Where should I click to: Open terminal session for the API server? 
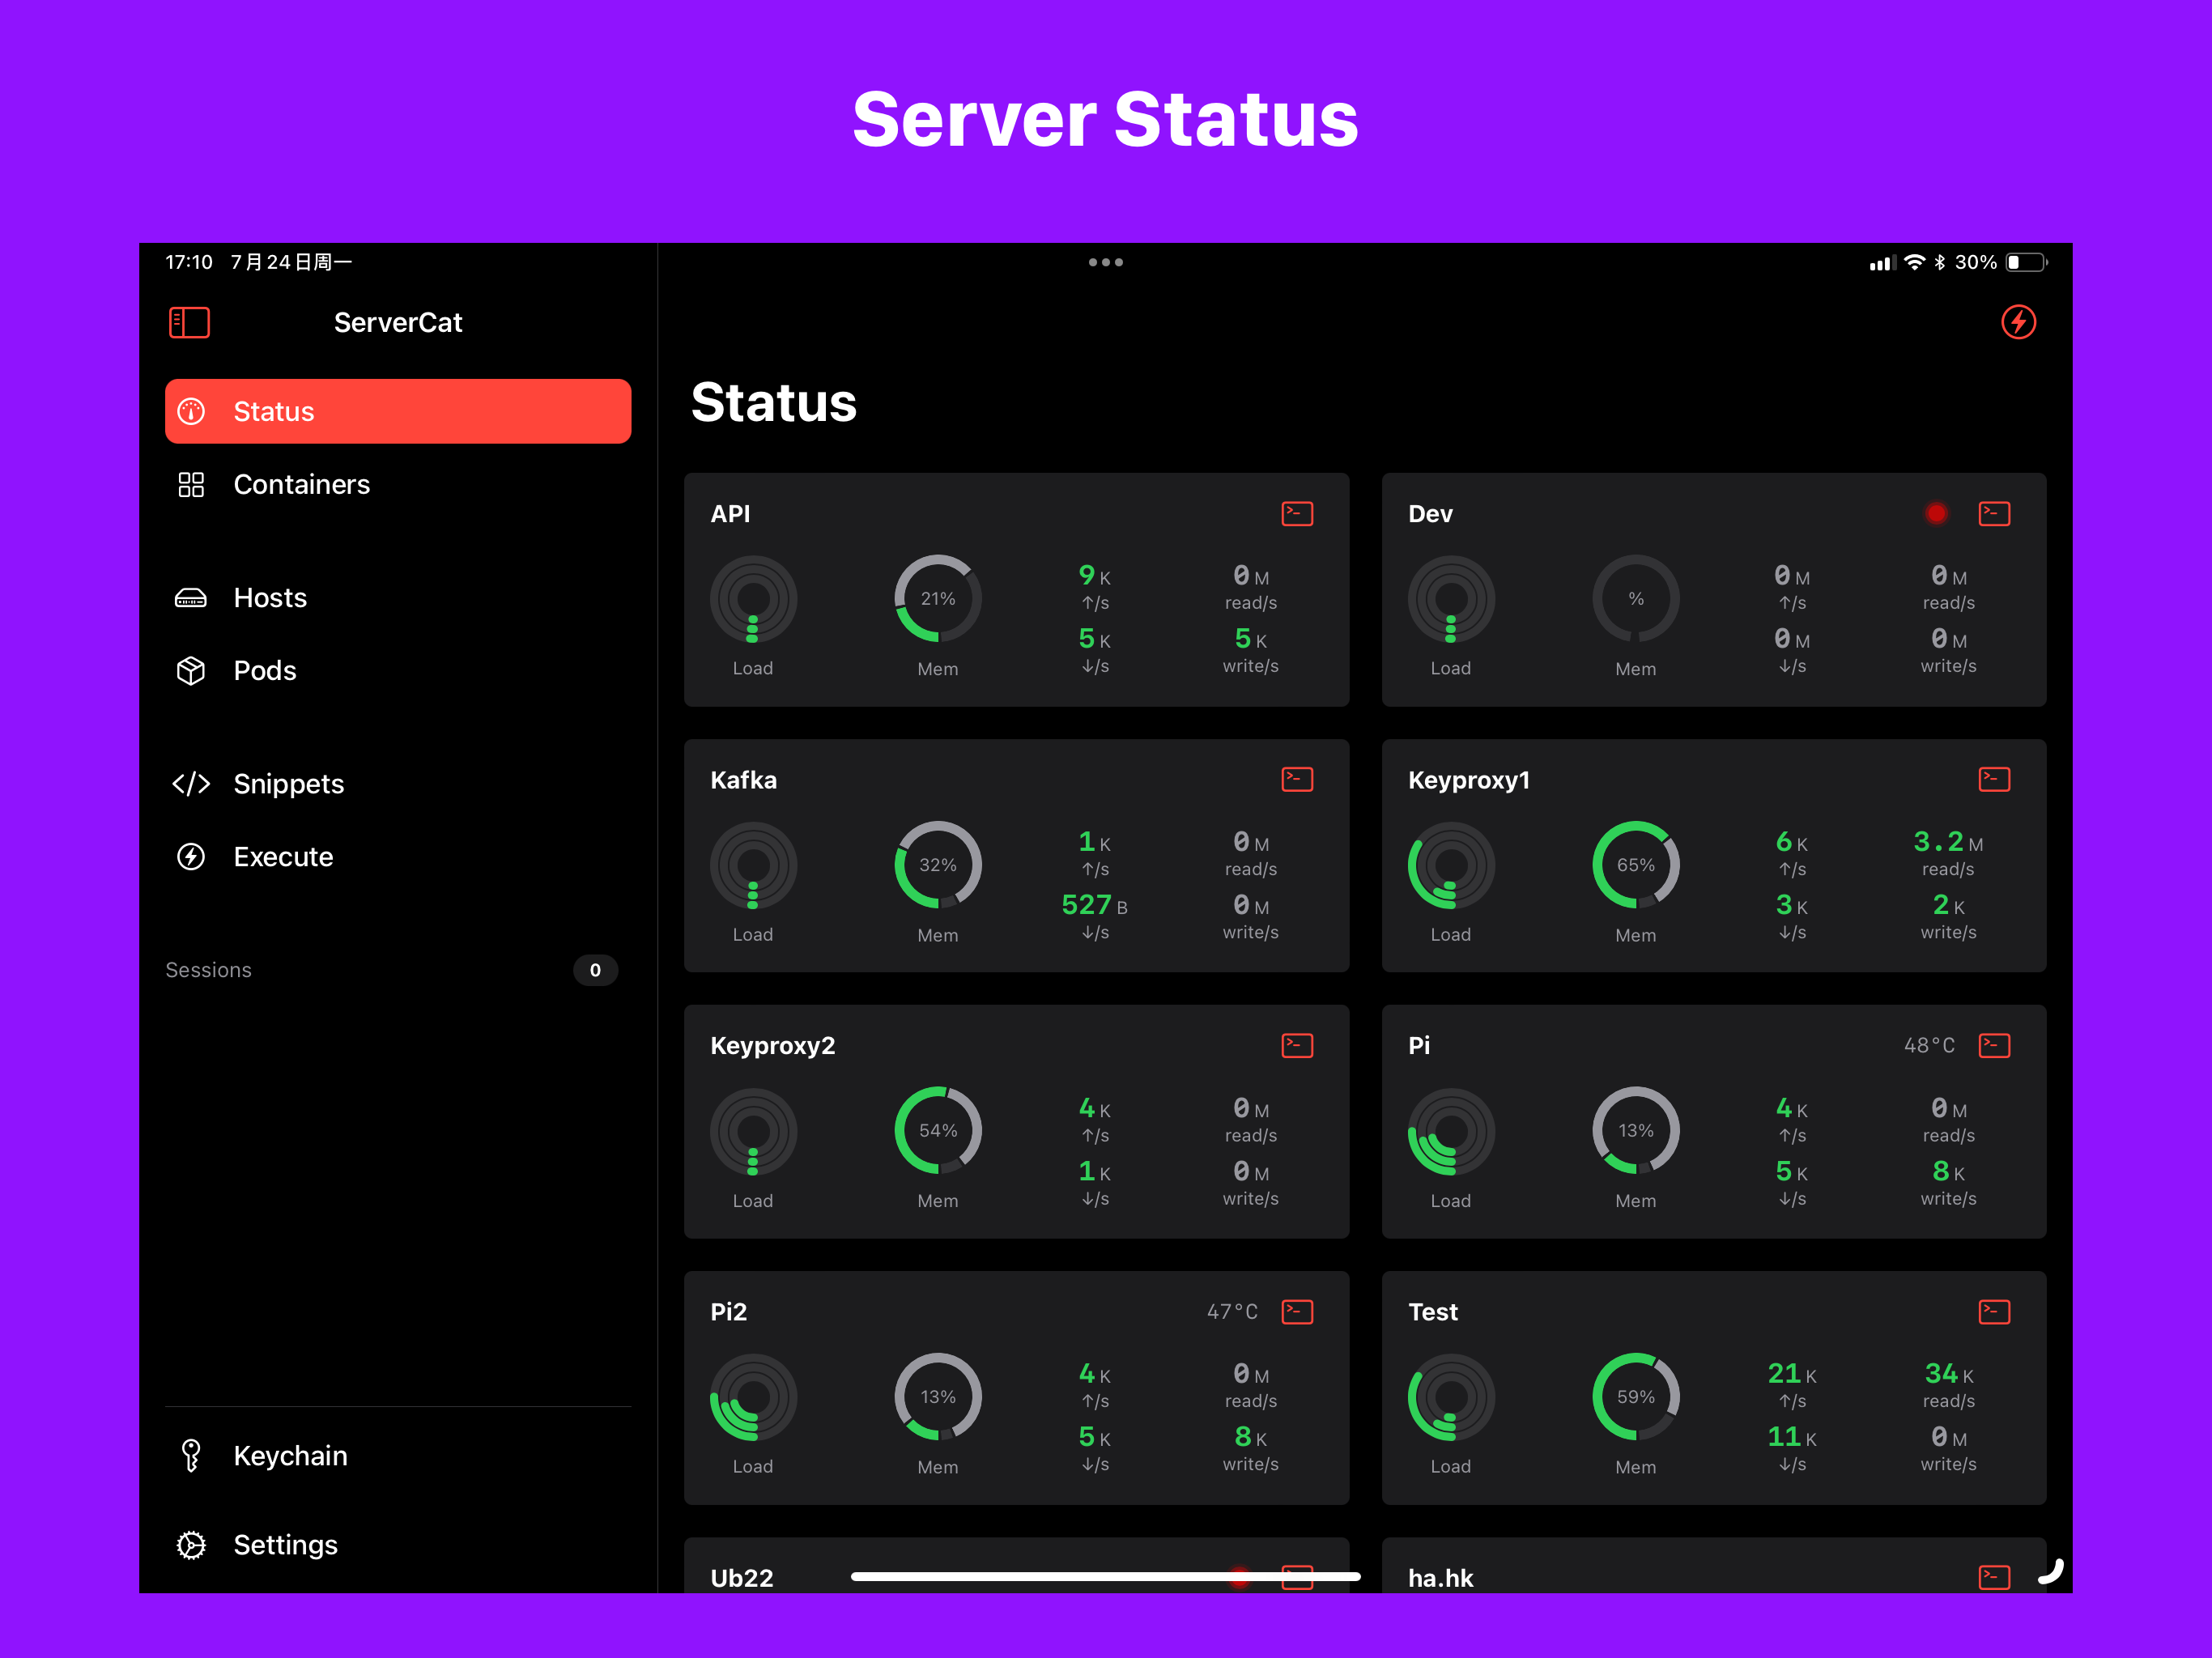(1296, 513)
